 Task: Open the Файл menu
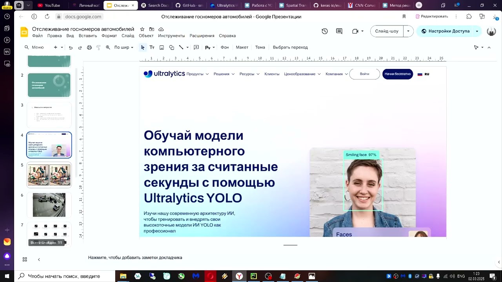(37, 36)
